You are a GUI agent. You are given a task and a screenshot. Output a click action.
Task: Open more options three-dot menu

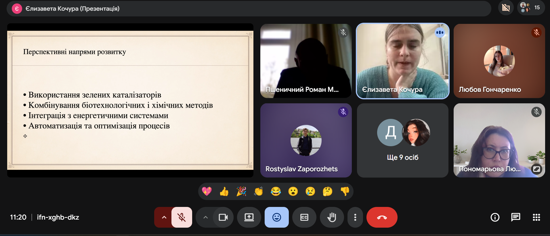pos(355,217)
